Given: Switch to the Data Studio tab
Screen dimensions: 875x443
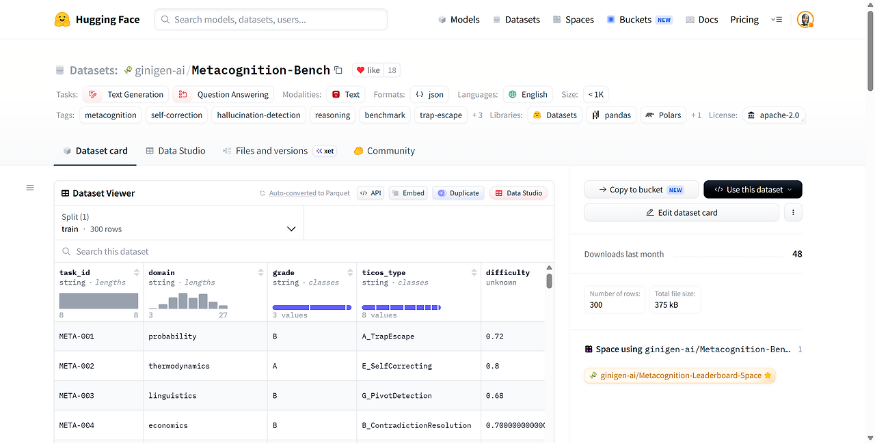Looking at the screenshot, I should point(176,151).
